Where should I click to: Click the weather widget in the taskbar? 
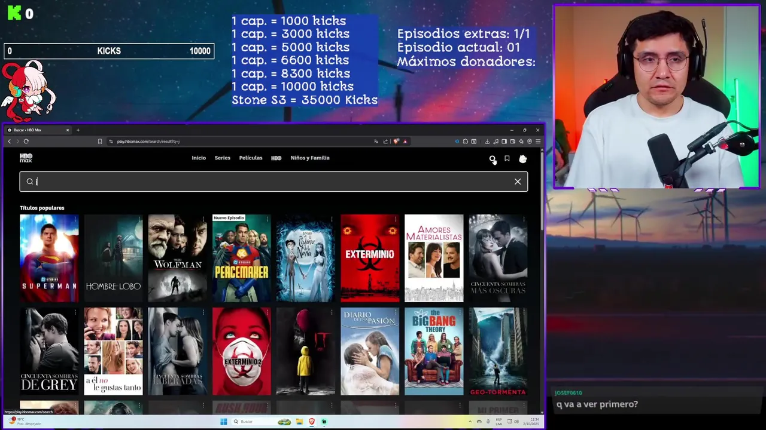pyautogui.click(x=24, y=421)
